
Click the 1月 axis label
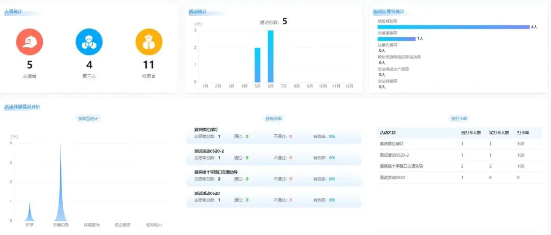pyautogui.click(x=205, y=86)
